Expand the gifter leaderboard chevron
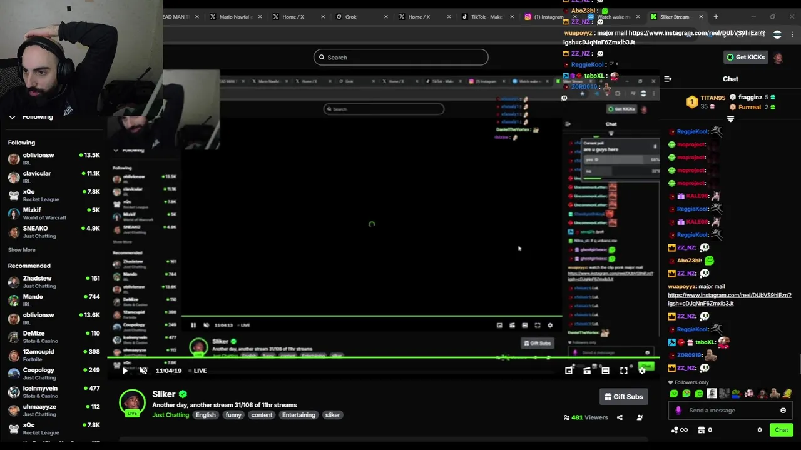Viewport: 801px width, 450px height. click(730, 119)
